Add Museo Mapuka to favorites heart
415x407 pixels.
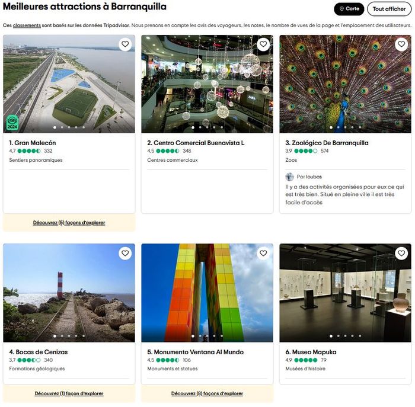pos(401,254)
